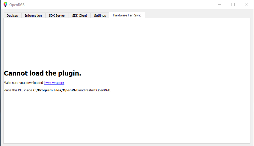254x146 pixels.
Task: Minimize the OpenRGB window
Action: 220,4
